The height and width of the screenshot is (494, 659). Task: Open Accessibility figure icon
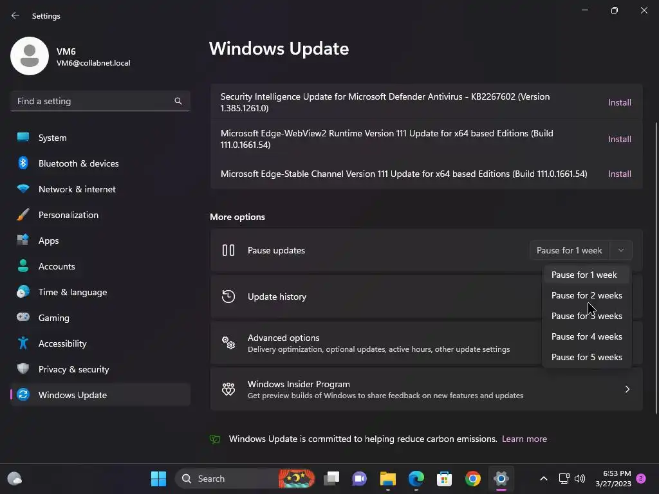[x=23, y=343]
